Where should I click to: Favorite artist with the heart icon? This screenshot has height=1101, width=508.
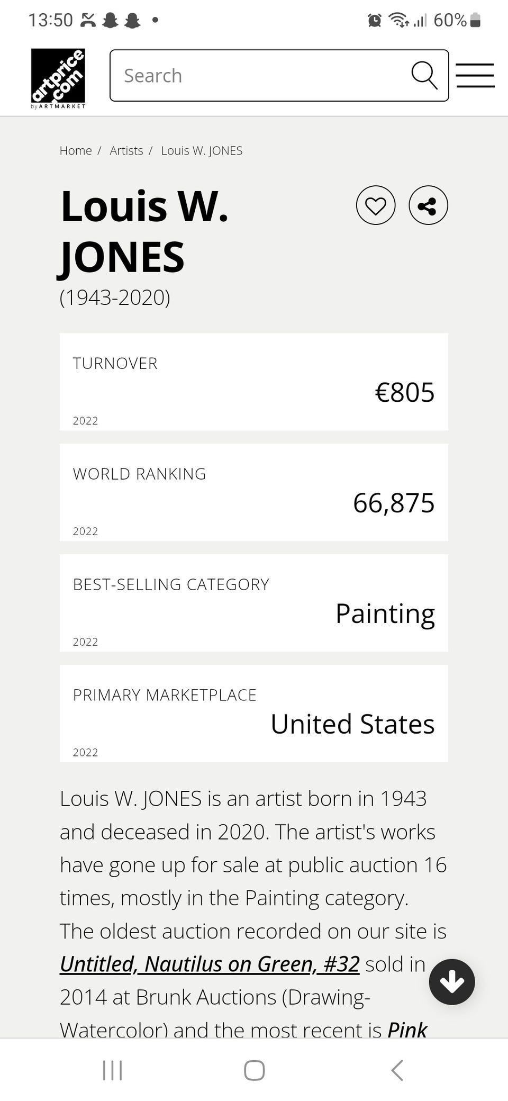[376, 205]
